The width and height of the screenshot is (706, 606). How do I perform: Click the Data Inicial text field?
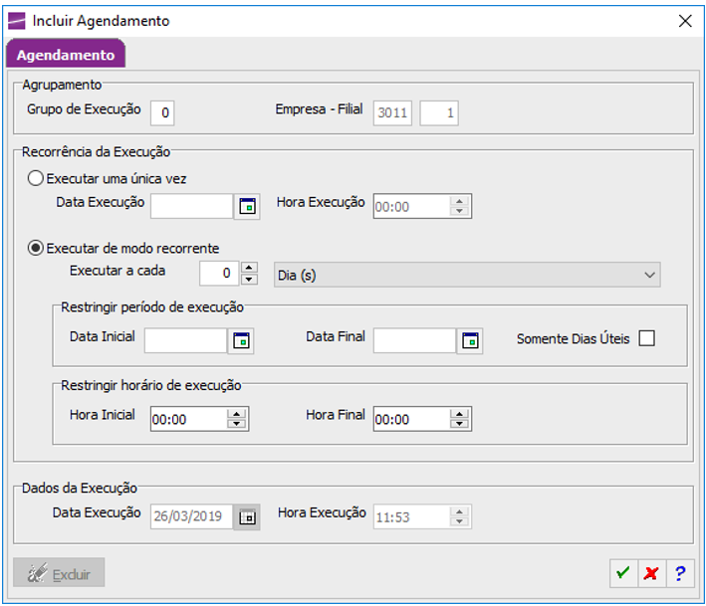pos(185,340)
